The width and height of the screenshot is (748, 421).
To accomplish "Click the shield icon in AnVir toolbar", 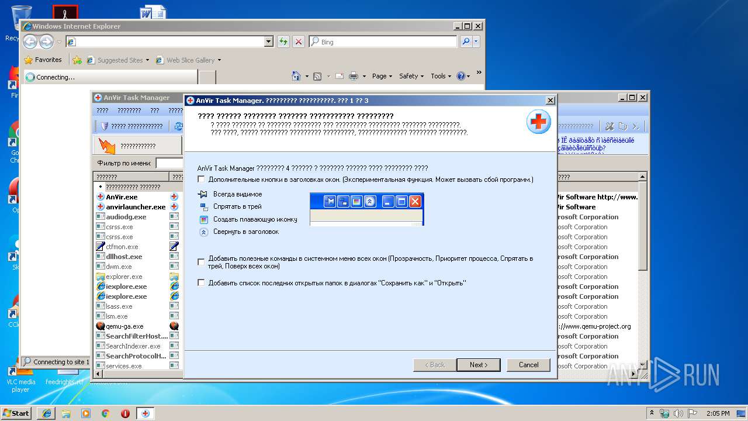I will (x=105, y=126).
